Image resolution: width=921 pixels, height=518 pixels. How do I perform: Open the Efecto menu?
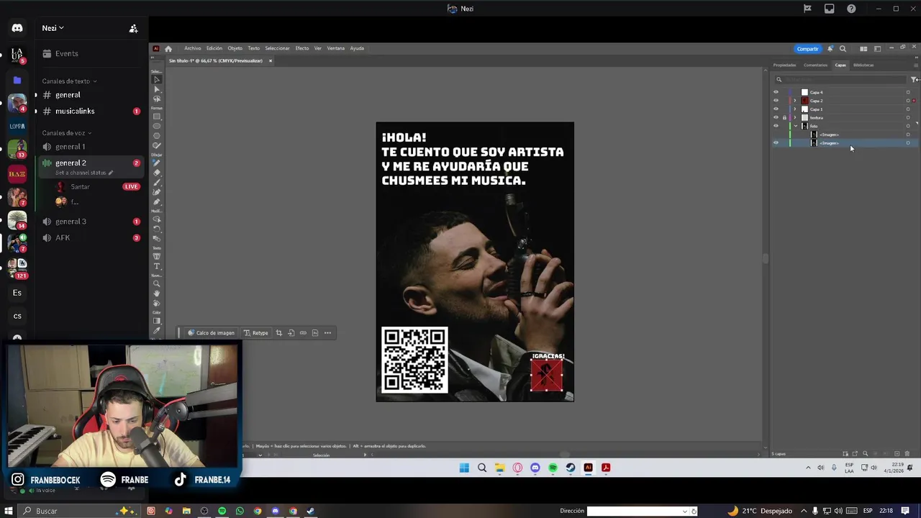coord(302,49)
